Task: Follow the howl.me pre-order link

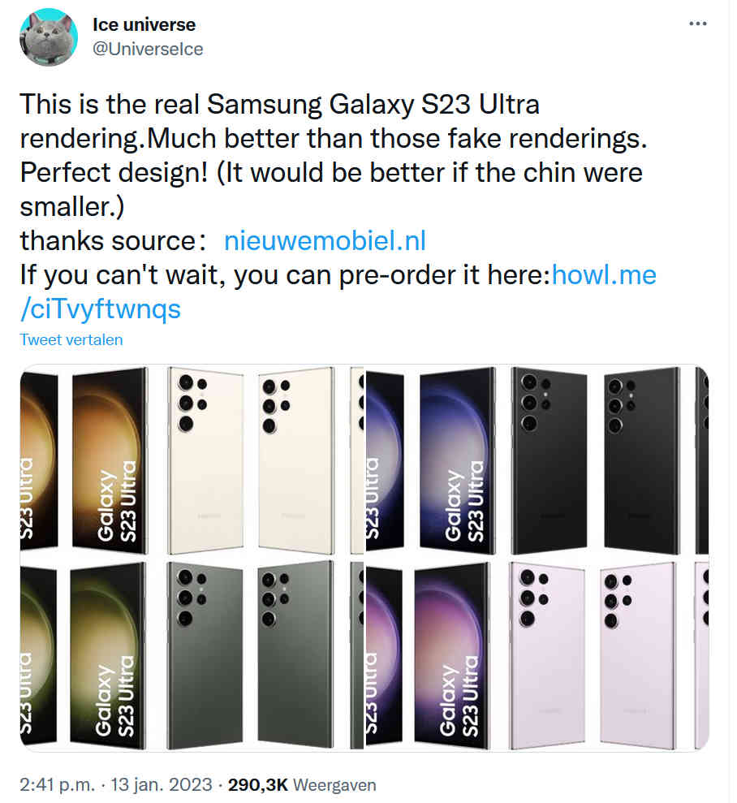Action: pyautogui.click(x=604, y=275)
